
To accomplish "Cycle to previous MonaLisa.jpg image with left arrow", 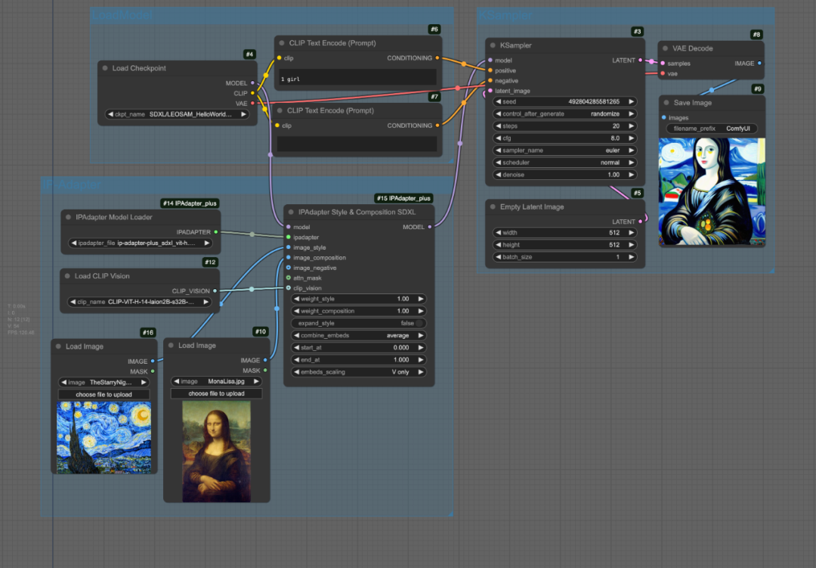I will pos(176,381).
